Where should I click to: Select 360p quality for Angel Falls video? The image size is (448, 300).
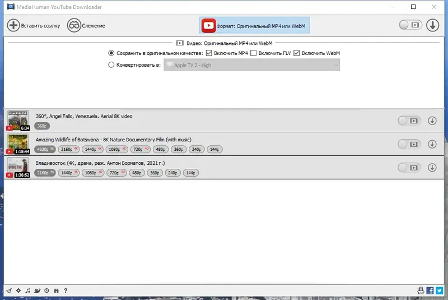coord(42,126)
